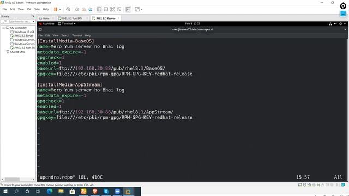This screenshot has width=349, height=196.
Task: Open the Windows Start menu
Action: point(5,192)
